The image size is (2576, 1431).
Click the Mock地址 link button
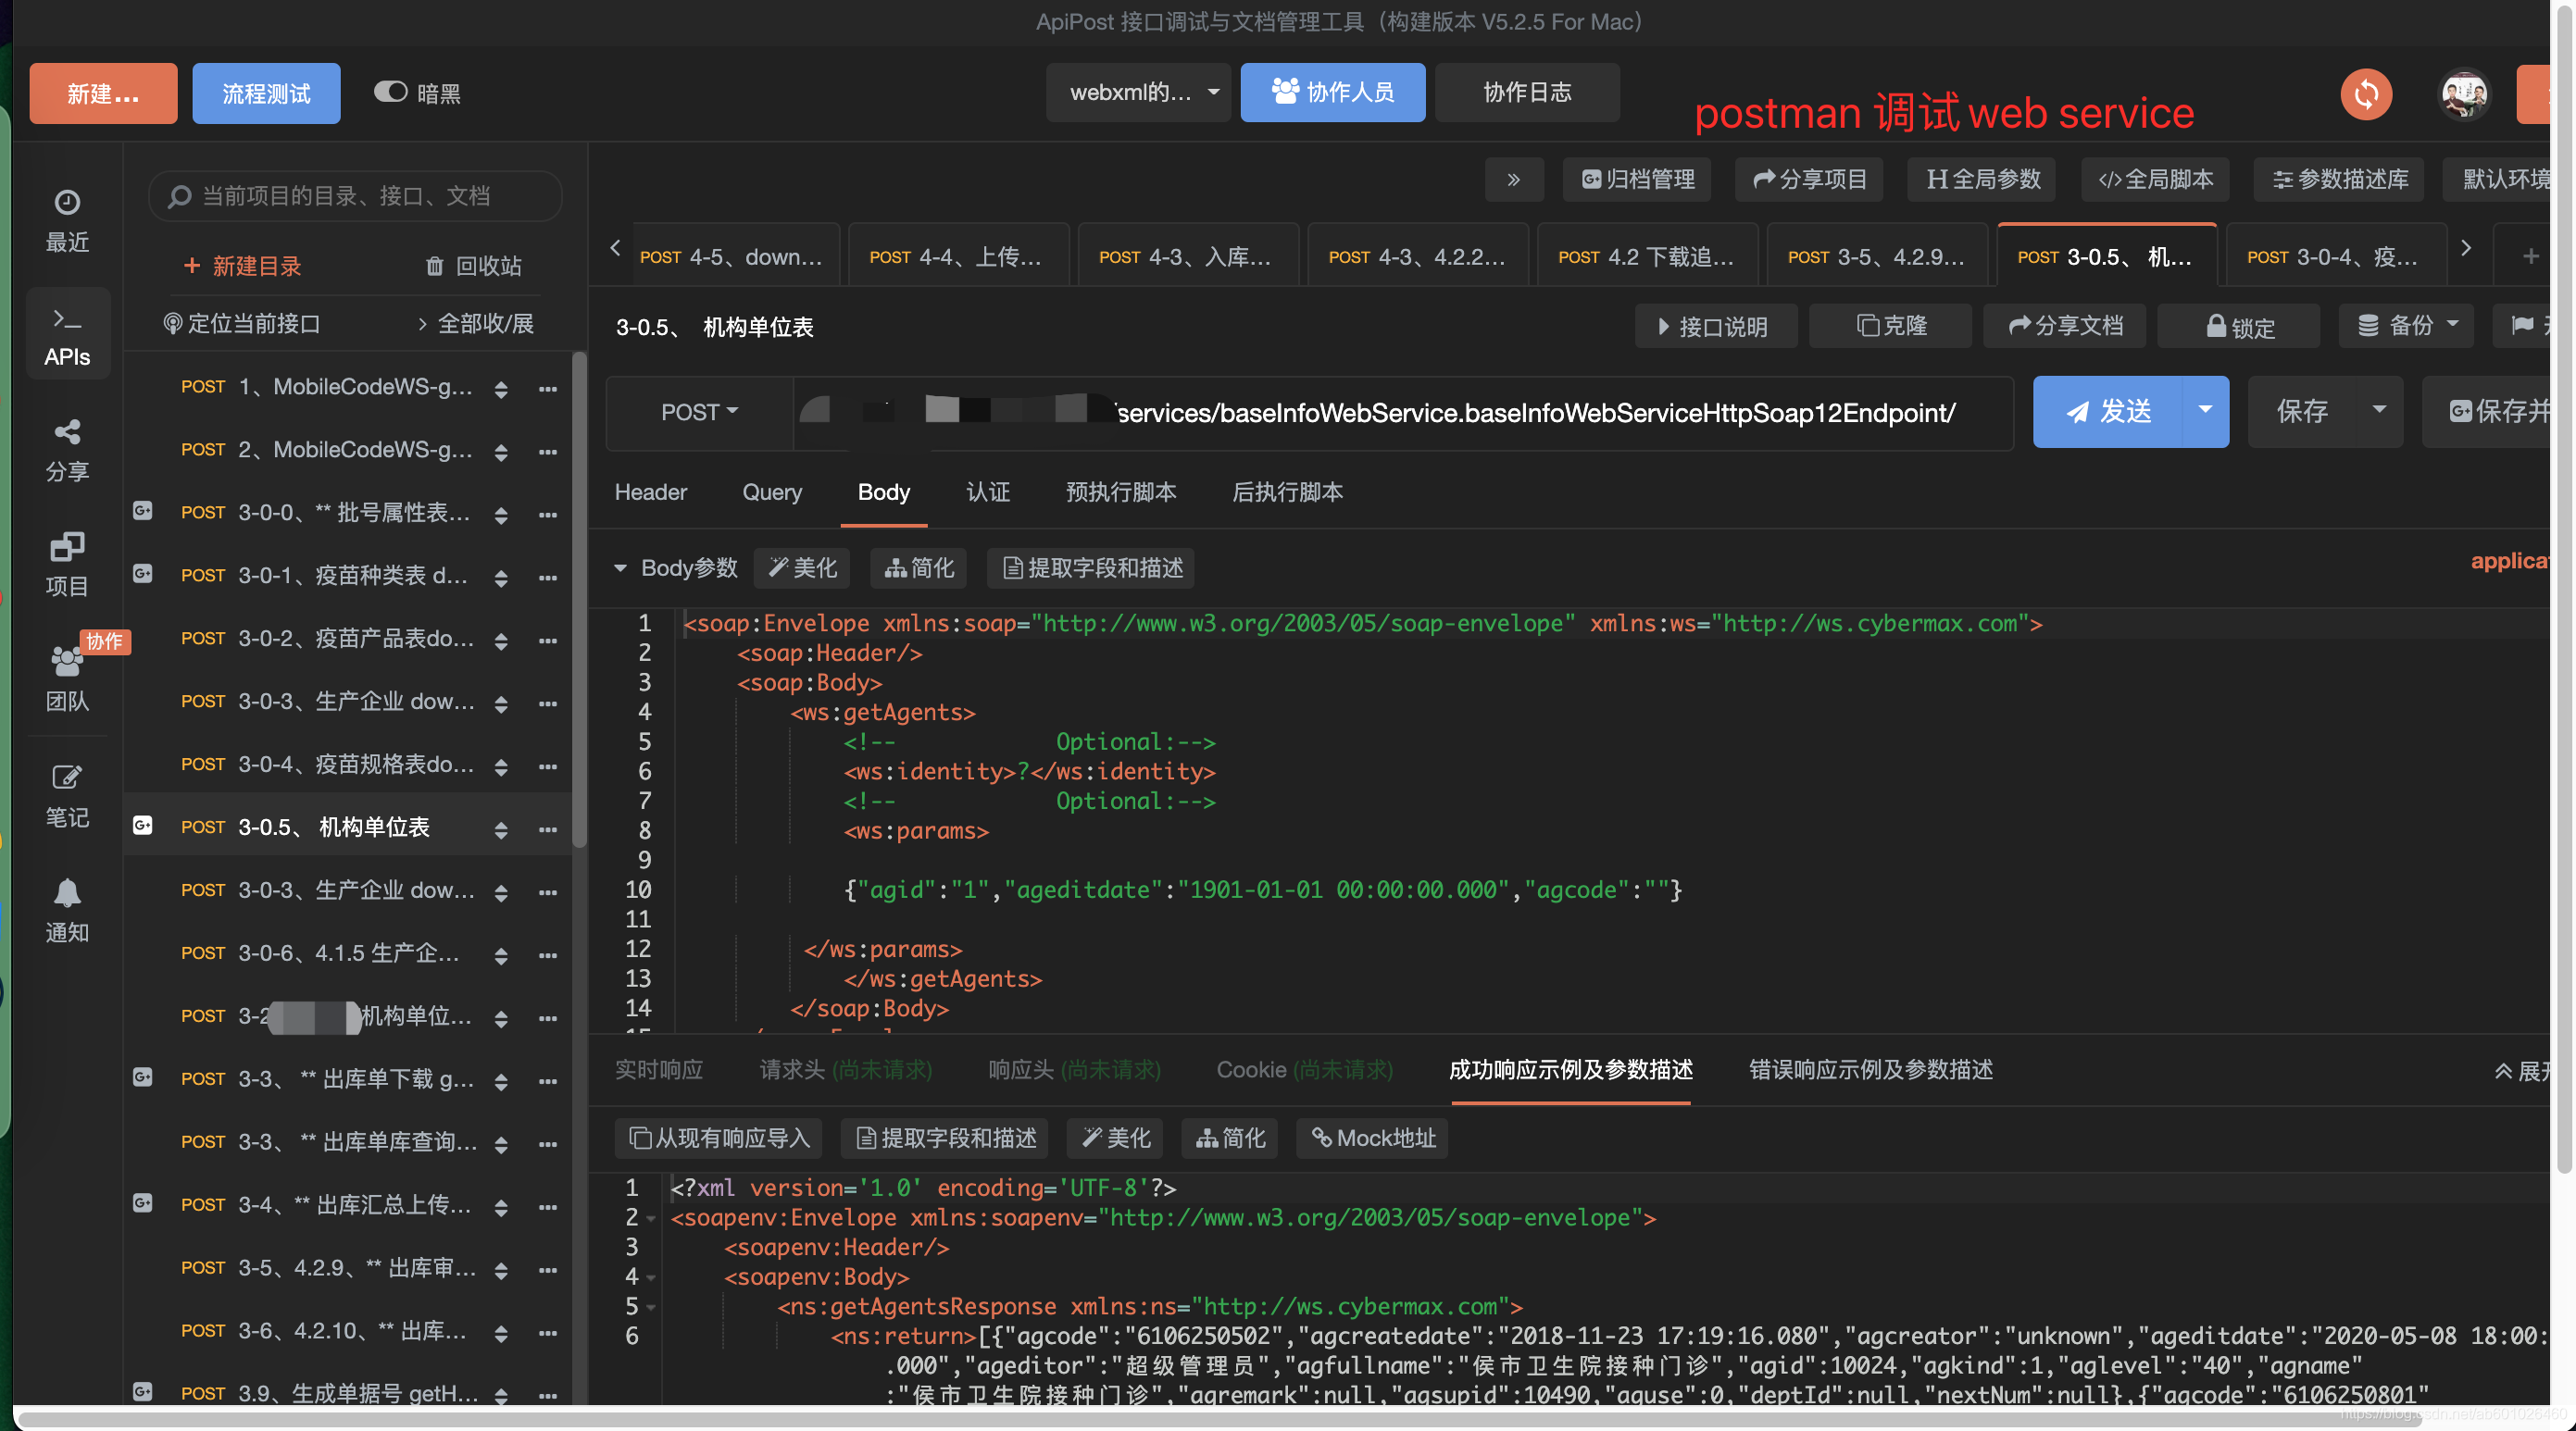1373,1138
